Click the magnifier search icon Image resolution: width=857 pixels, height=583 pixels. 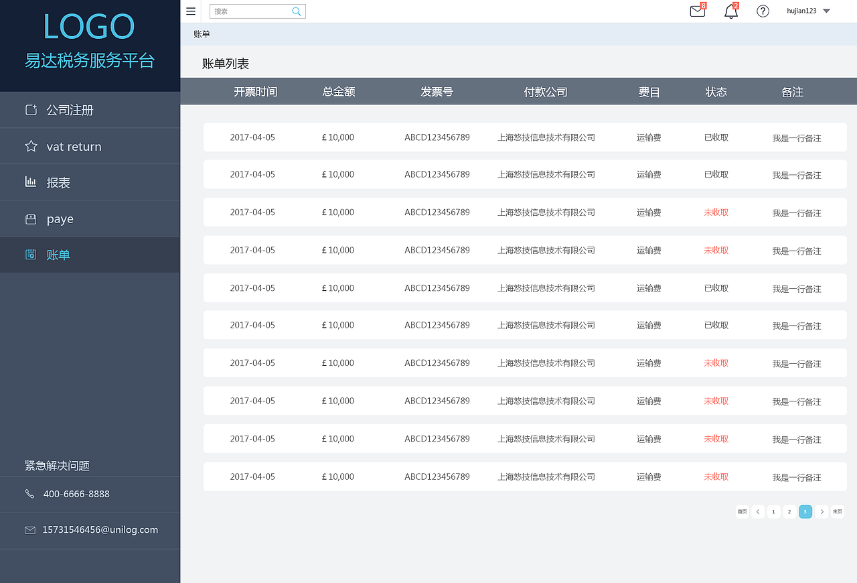[297, 11]
